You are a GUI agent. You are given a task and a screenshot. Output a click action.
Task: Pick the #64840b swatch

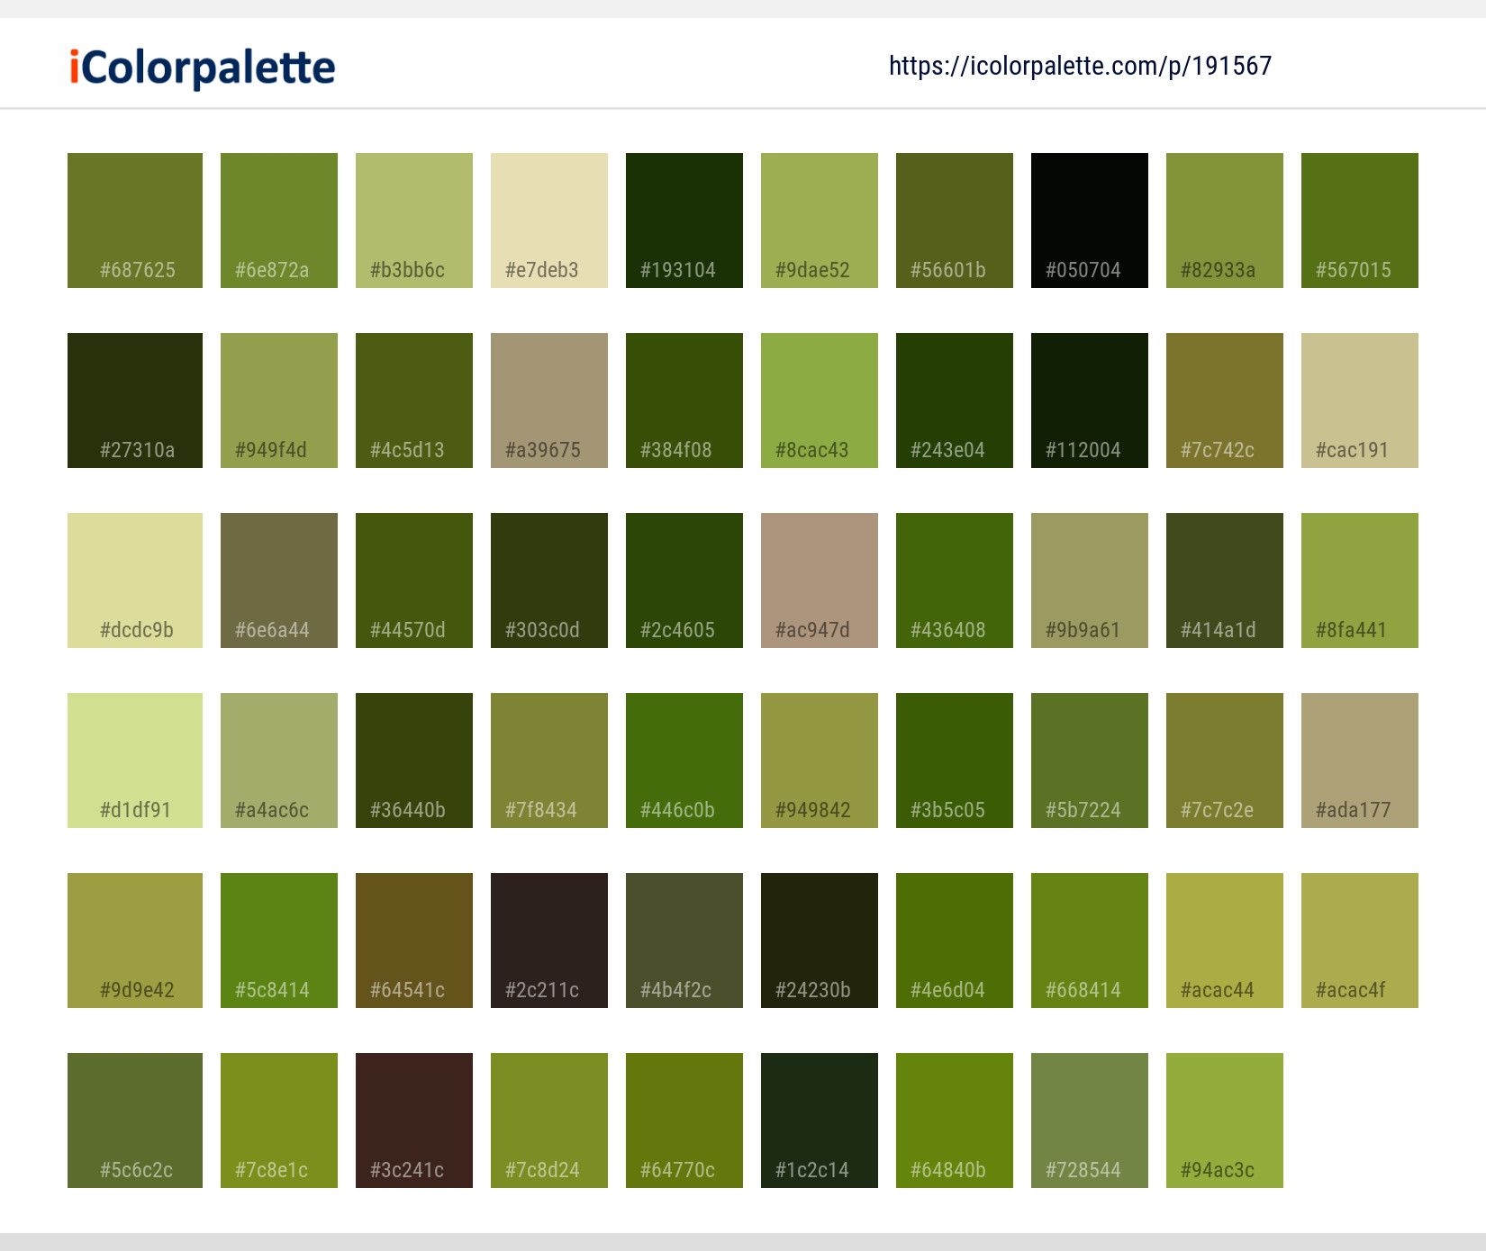(x=955, y=1120)
